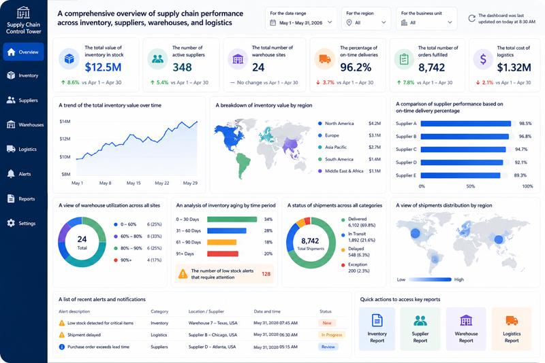Select Logistics in the sidebar menu
This screenshot has height=363, width=545.
pos(23,149)
